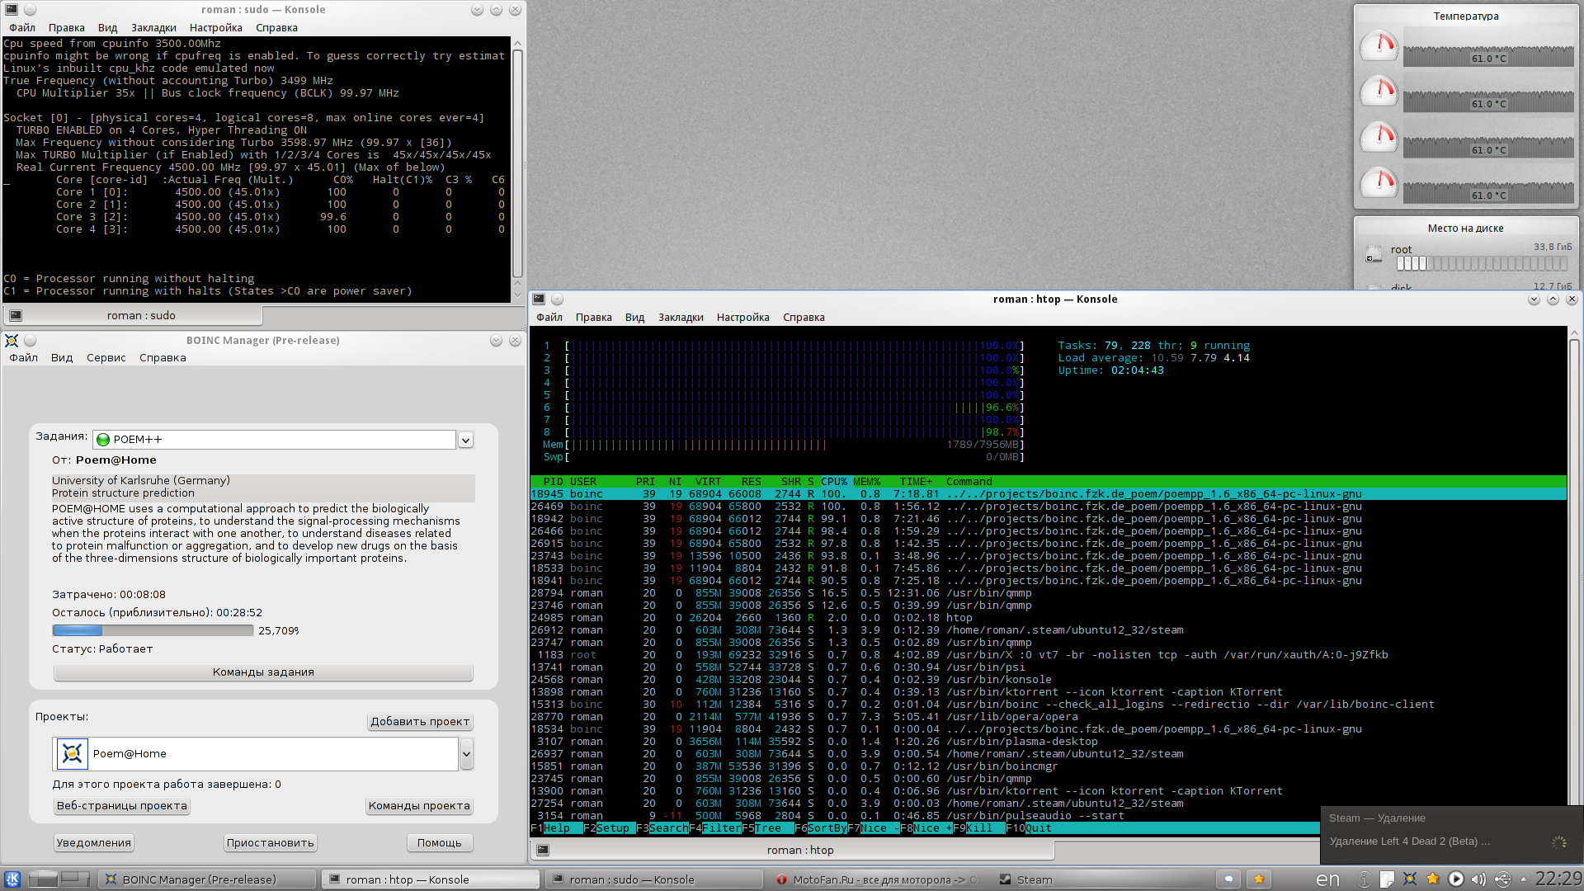The height and width of the screenshot is (891, 1584).
Task: Click 'Уведомления' button
Action: click(x=94, y=843)
